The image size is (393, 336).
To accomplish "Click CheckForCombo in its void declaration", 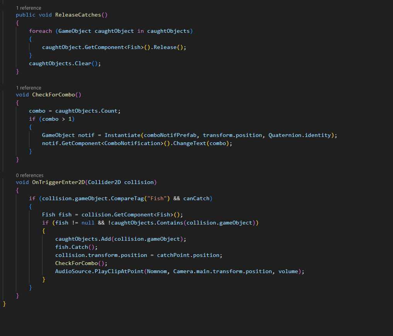I will 53,95.
